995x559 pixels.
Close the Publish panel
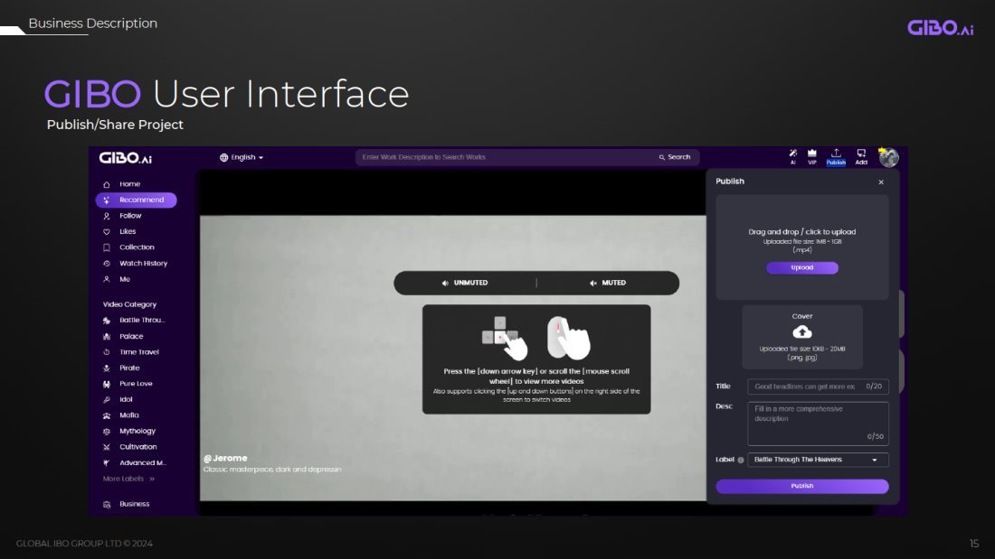(x=881, y=182)
